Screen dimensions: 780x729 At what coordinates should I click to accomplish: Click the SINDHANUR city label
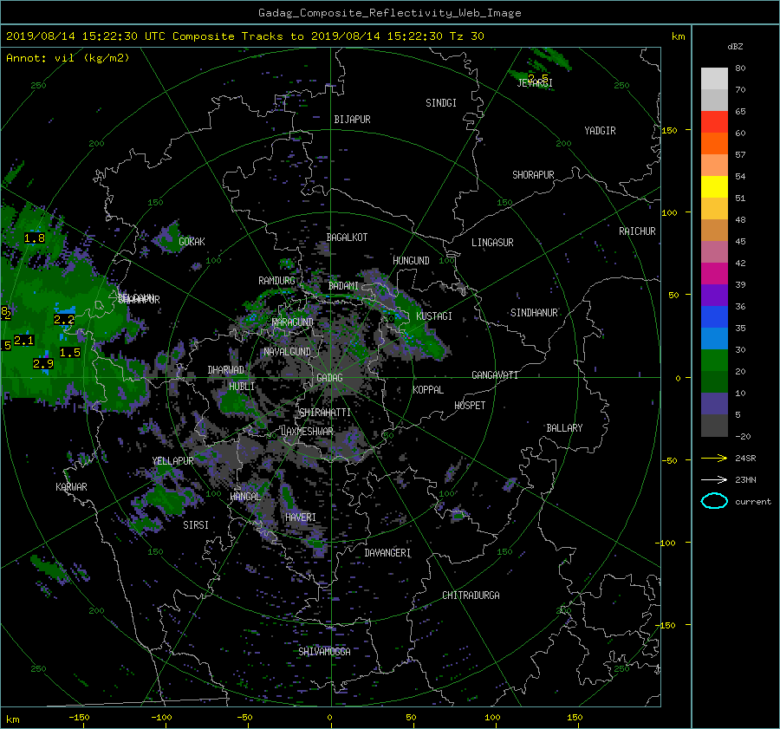pos(534,313)
